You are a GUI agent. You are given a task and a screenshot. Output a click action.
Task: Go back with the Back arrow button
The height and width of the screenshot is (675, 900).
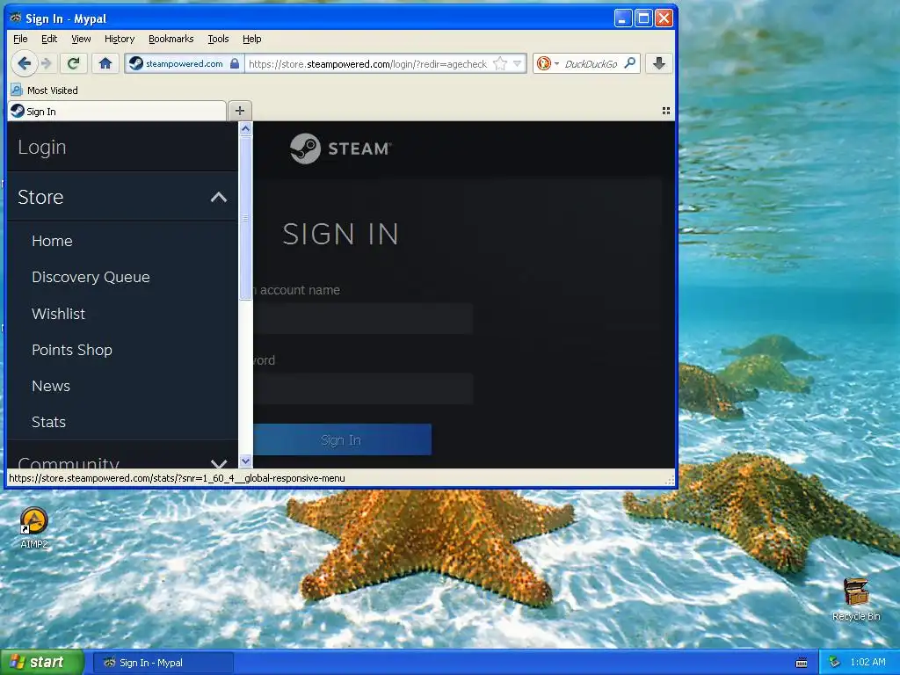[x=24, y=63]
